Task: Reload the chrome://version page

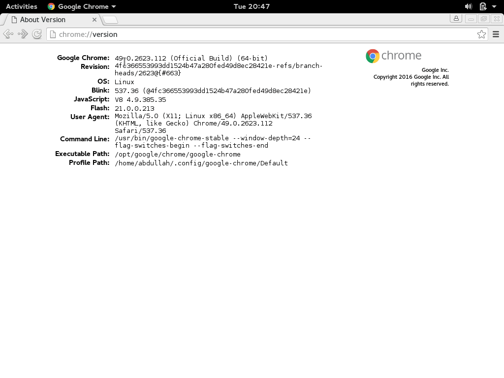Action: point(37,34)
